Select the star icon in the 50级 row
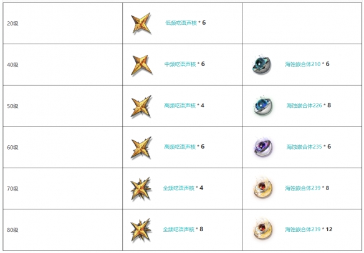 [141, 107]
